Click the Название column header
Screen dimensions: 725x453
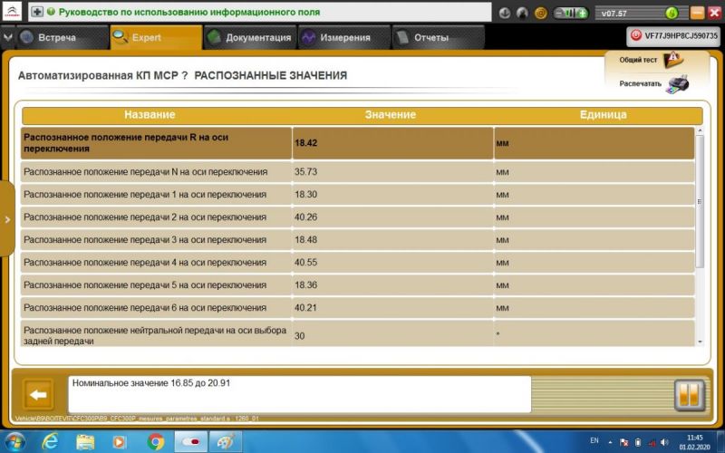(150, 115)
